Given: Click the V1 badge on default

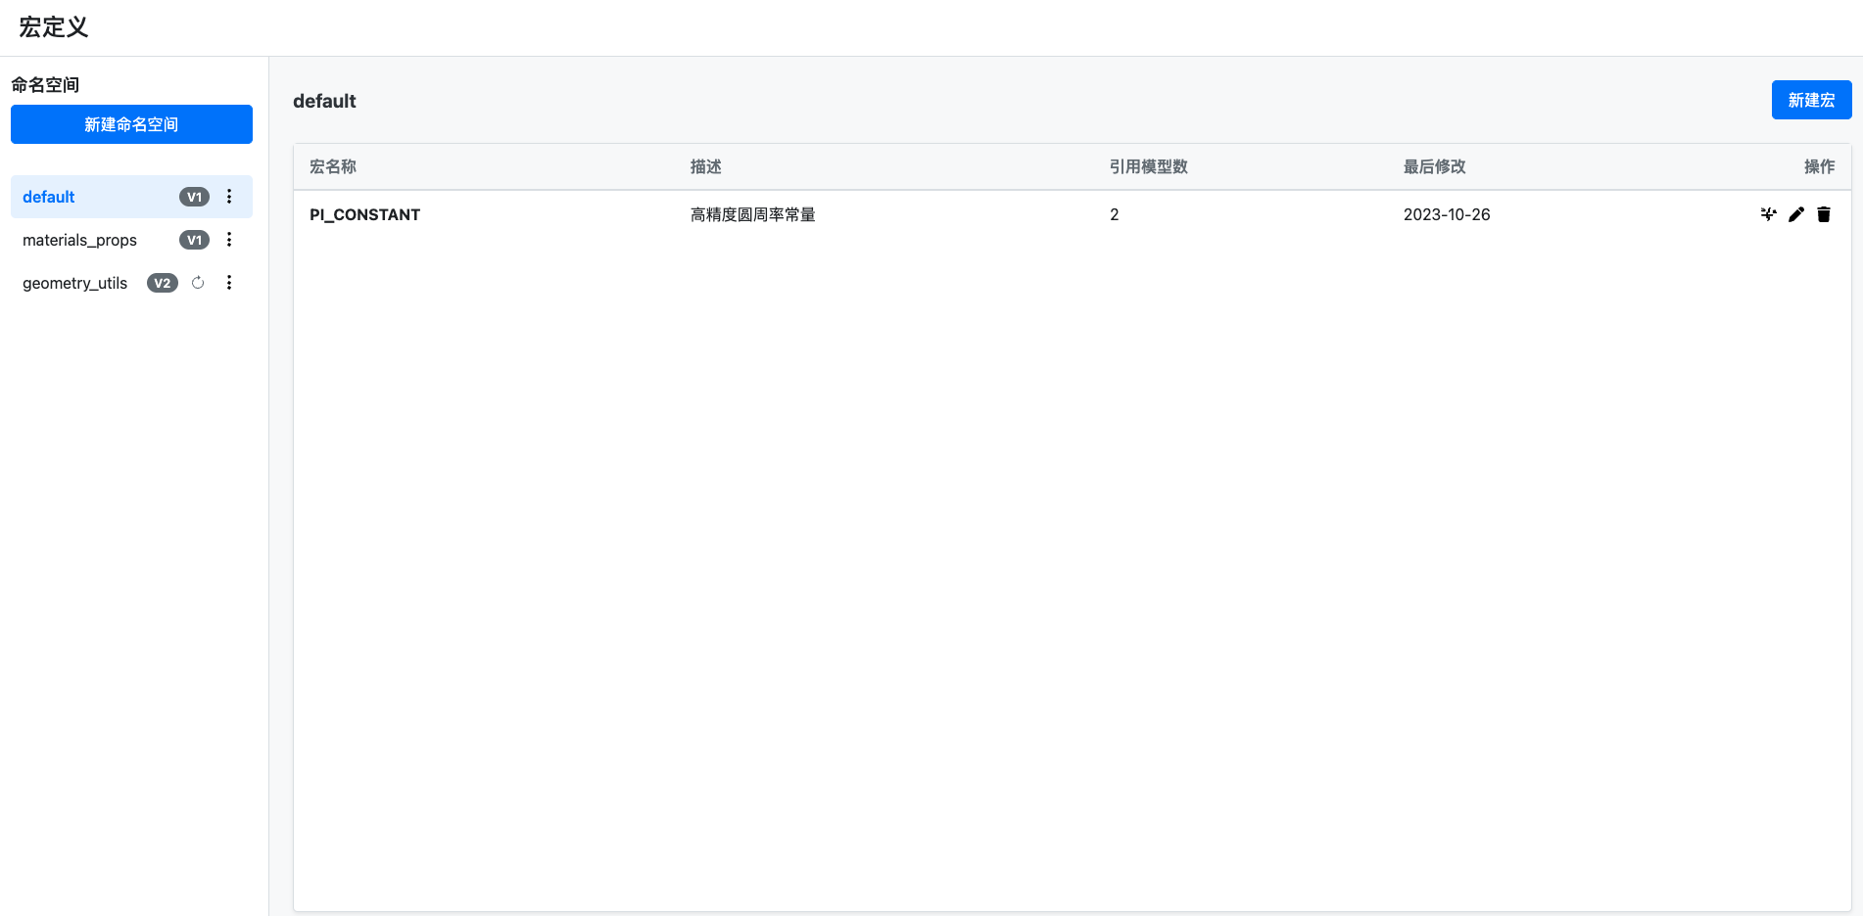Looking at the screenshot, I should click(x=194, y=197).
